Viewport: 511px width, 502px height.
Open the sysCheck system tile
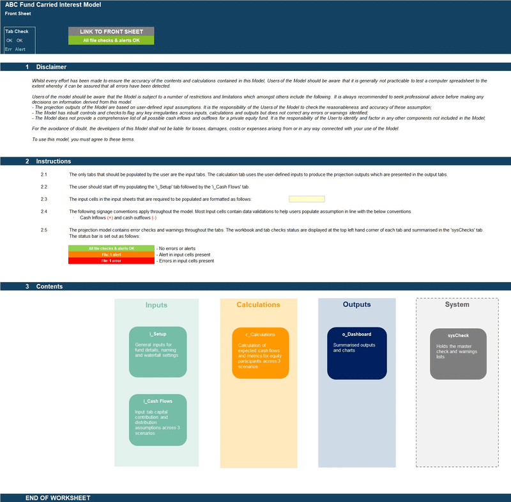click(x=458, y=353)
